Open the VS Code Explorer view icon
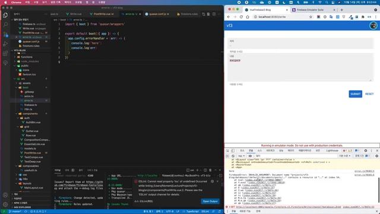 (x=5, y=15)
